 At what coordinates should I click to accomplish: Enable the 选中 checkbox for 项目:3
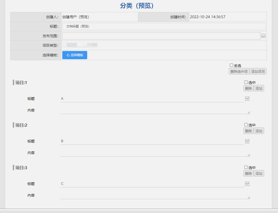[245, 167]
